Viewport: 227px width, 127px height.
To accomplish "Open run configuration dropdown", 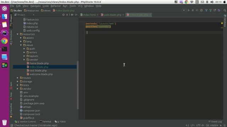I will [184, 10].
